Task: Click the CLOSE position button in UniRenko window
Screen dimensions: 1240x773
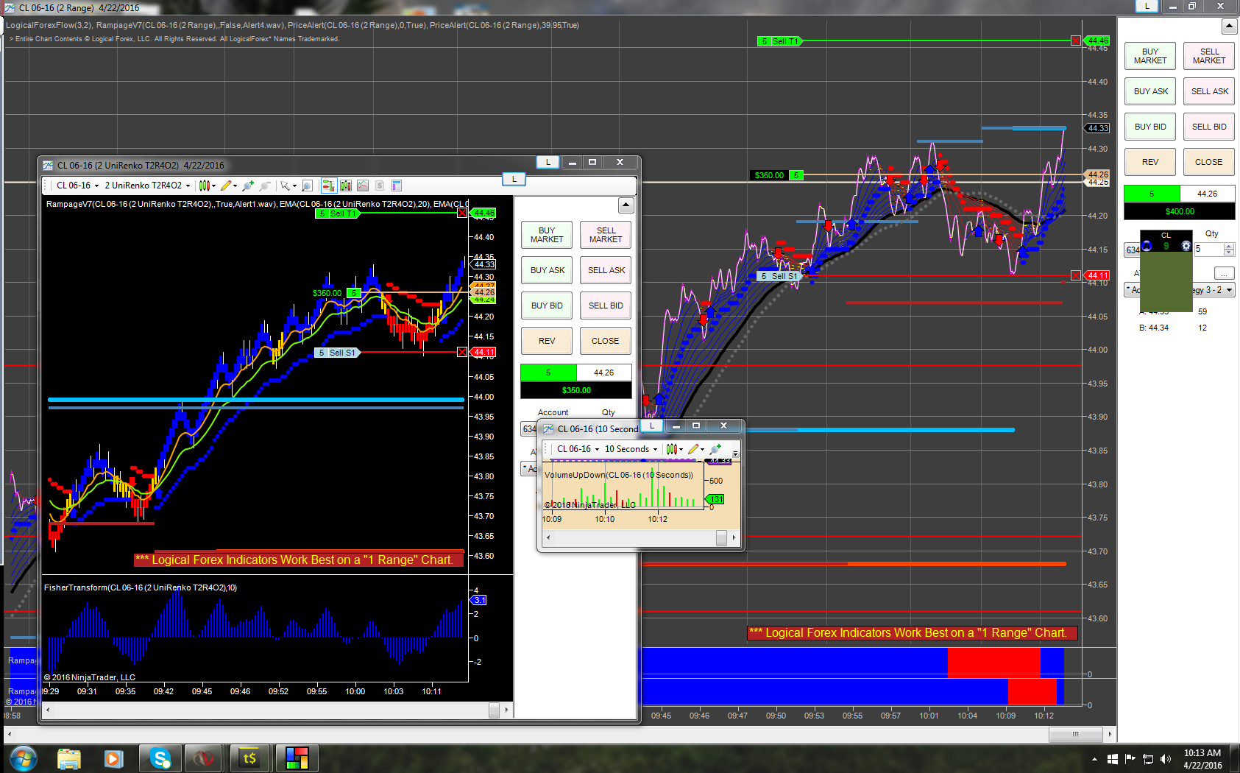Action: click(x=606, y=341)
